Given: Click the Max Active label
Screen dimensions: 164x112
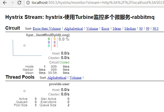Looking at the screenshot, I should pos(48,99).
